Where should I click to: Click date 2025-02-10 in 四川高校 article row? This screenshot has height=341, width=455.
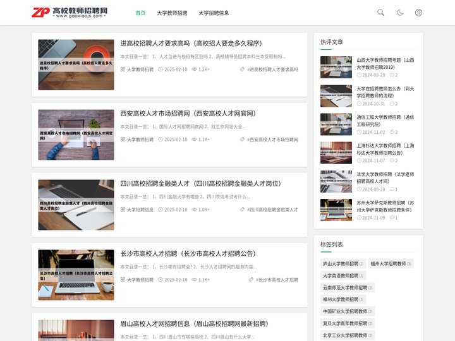tap(176, 210)
